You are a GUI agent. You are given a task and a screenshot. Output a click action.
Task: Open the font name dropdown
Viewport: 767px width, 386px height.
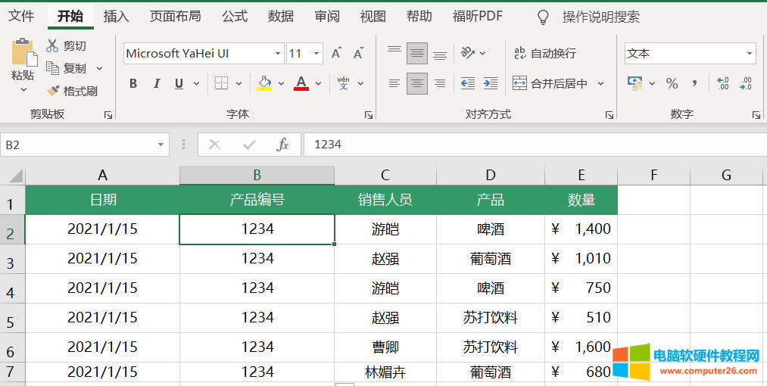278,54
